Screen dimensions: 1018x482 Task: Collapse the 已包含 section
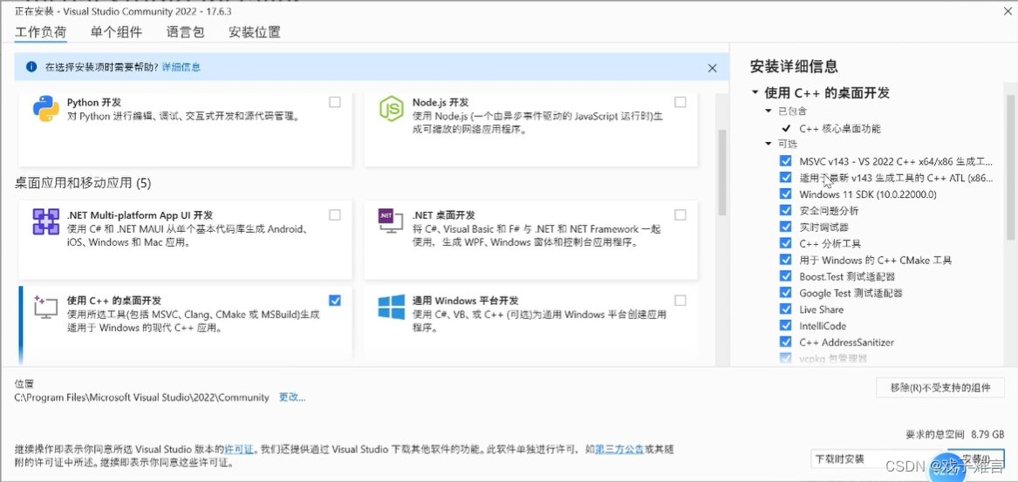769,111
